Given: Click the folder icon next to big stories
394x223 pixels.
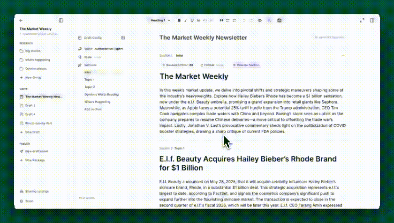Looking at the screenshot, I should click(22, 51).
